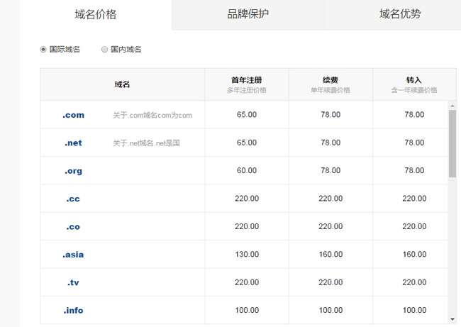The height and width of the screenshot is (327, 461).
Task: Click the 首年注册 column header
Action: (x=247, y=80)
